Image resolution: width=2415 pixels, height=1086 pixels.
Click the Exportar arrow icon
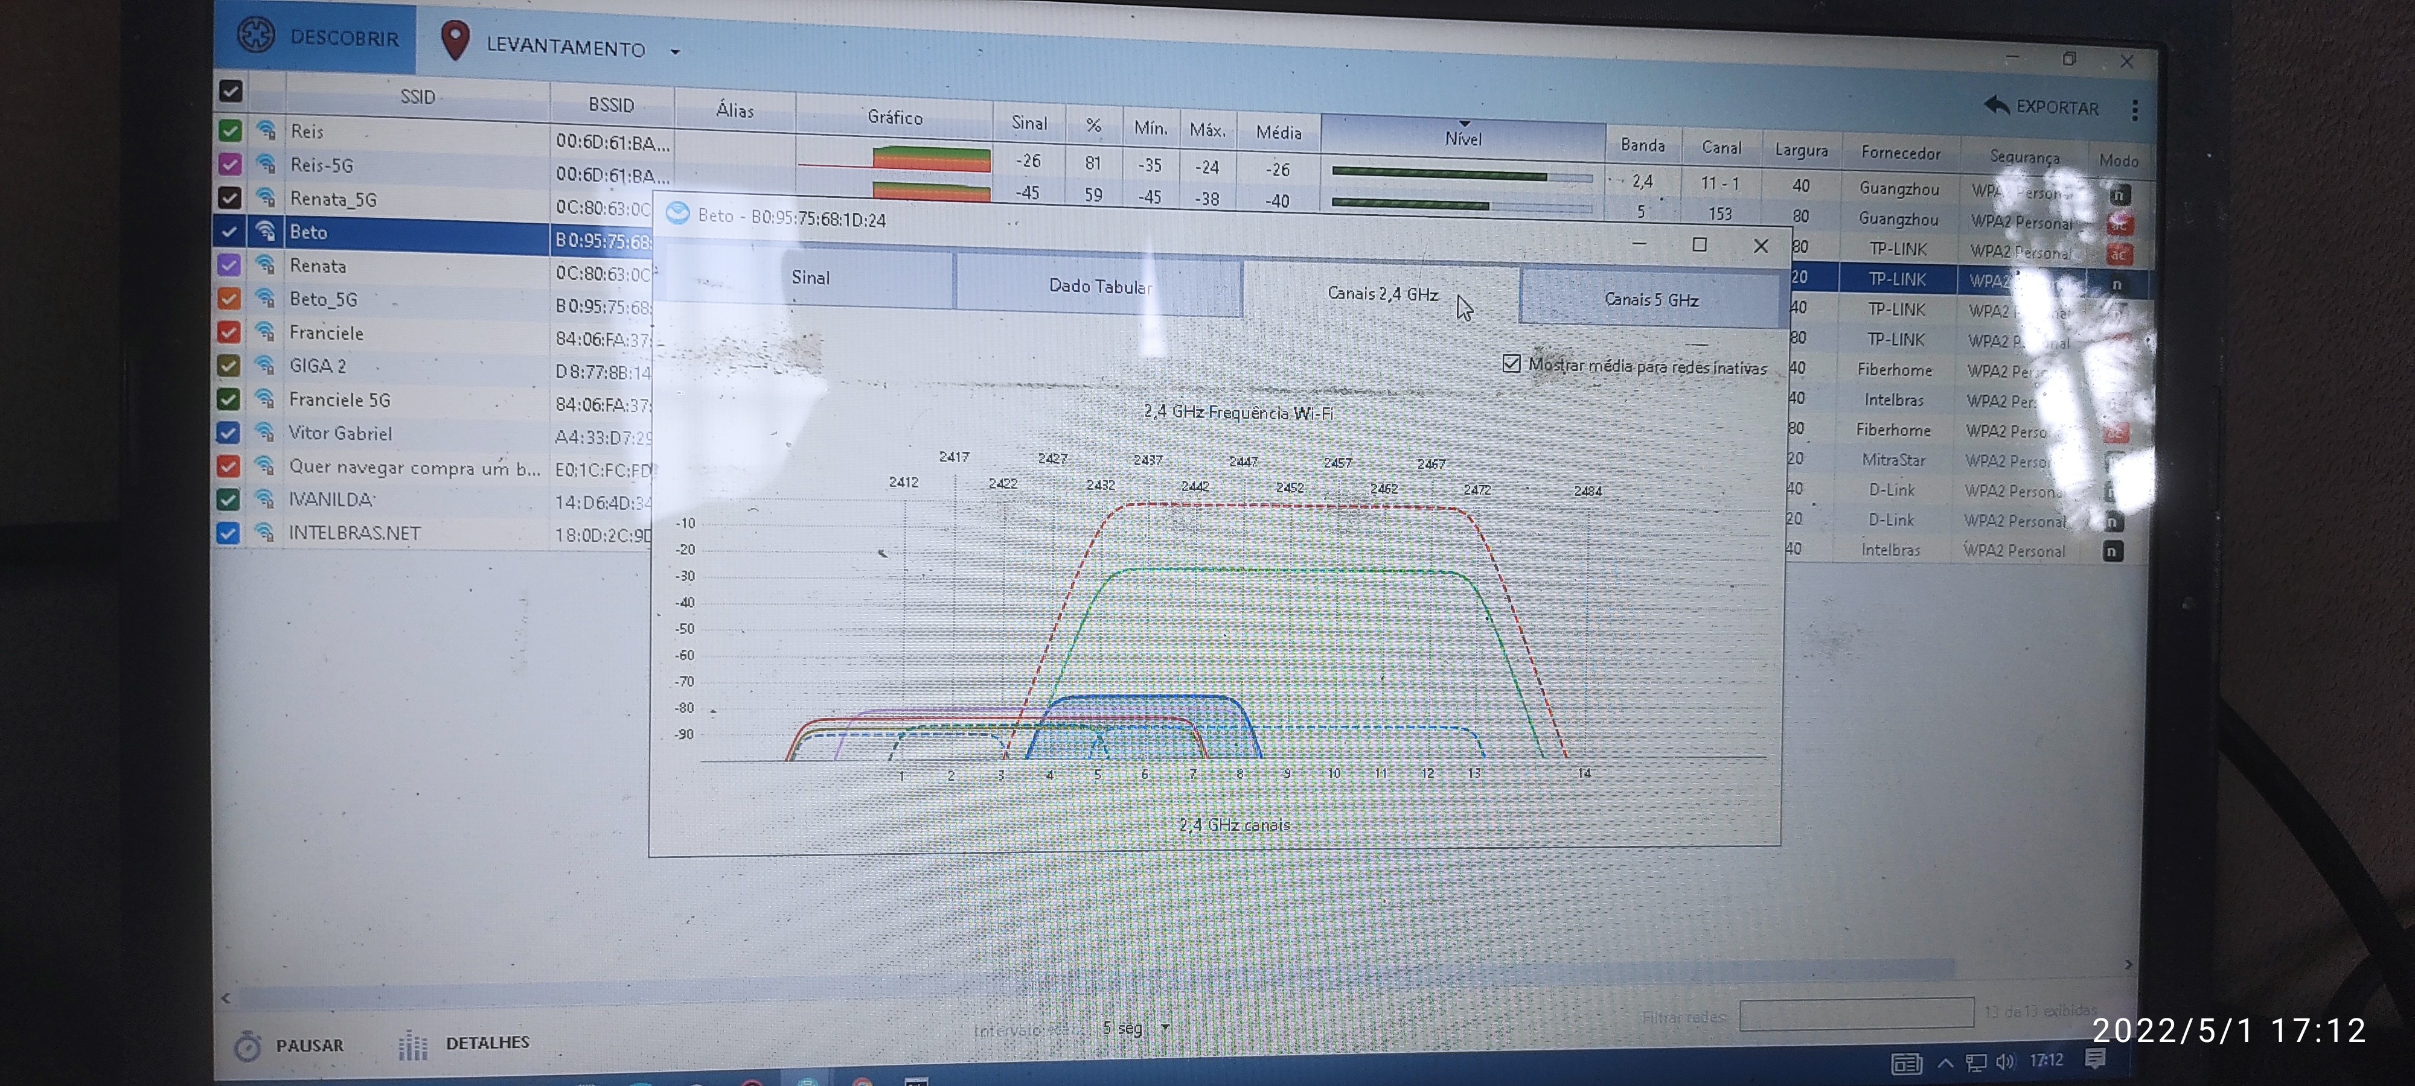1996,105
